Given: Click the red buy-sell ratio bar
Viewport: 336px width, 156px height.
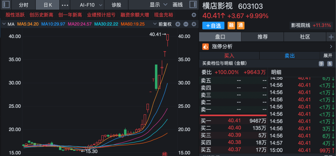Looking at the screenshot, I should pyautogui.click(x=233, y=116).
